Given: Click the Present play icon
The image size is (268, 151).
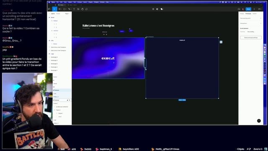Looking at the screenshot, I should point(254,9).
